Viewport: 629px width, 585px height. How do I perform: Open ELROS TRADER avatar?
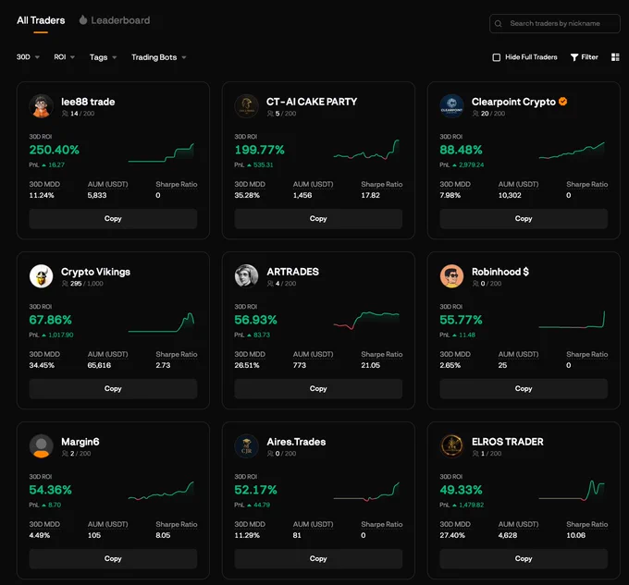point(451,446)
